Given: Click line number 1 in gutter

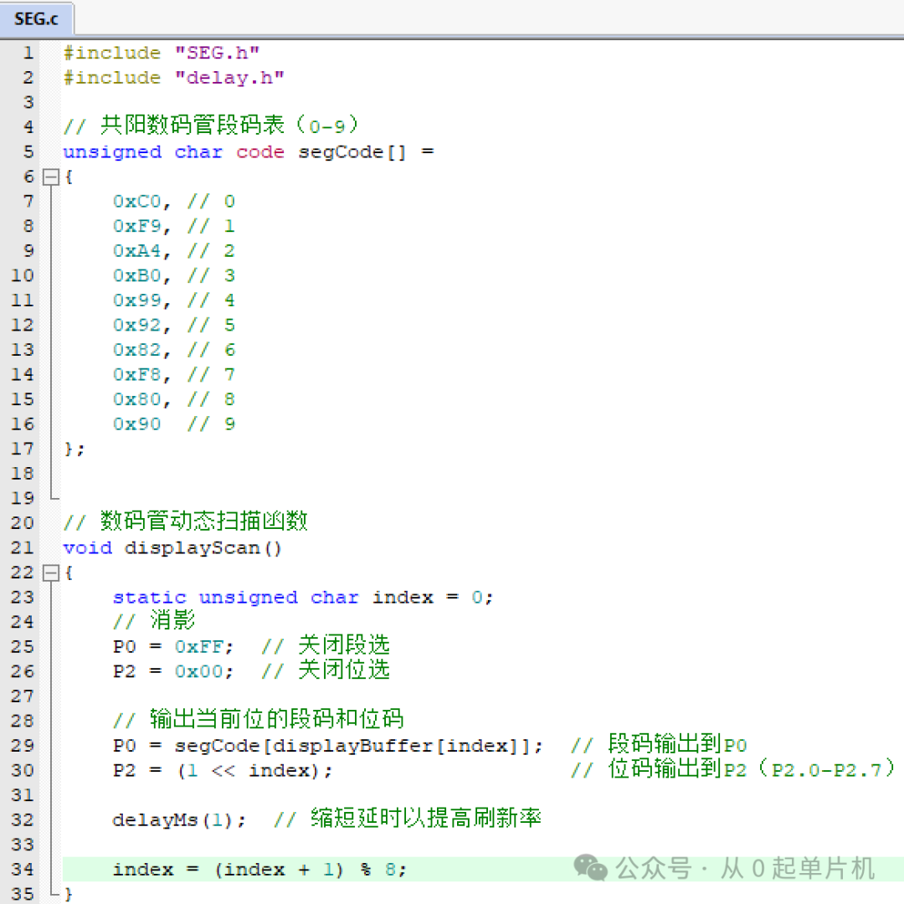Looking at the screenshot, I should point(28,53).
